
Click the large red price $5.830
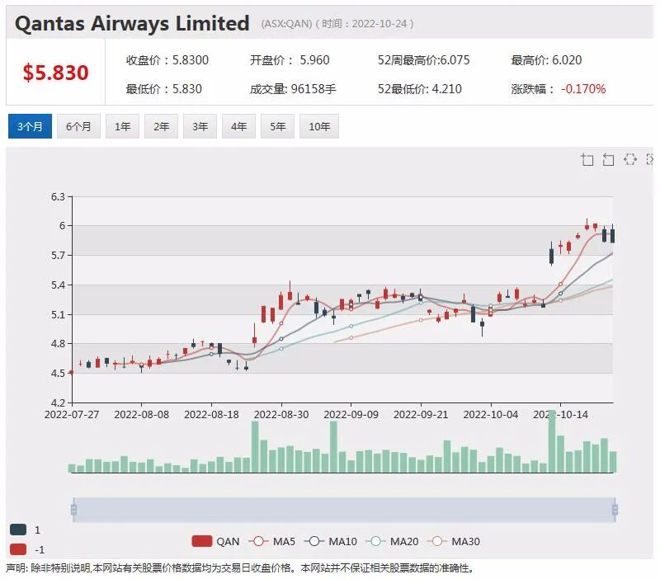pyautogui.click(x=55, y=73)
